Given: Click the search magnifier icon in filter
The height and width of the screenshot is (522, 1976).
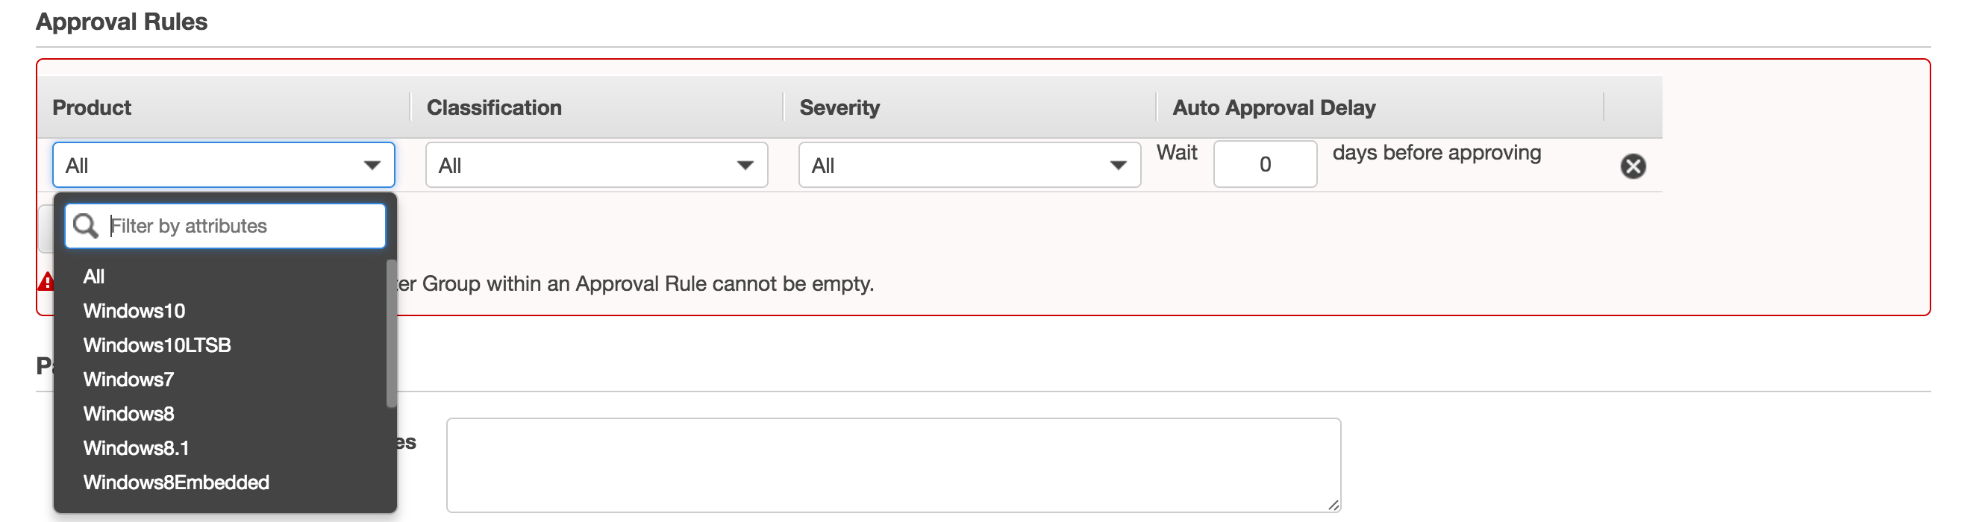Looking at the screenshot, I should (85, 225).
